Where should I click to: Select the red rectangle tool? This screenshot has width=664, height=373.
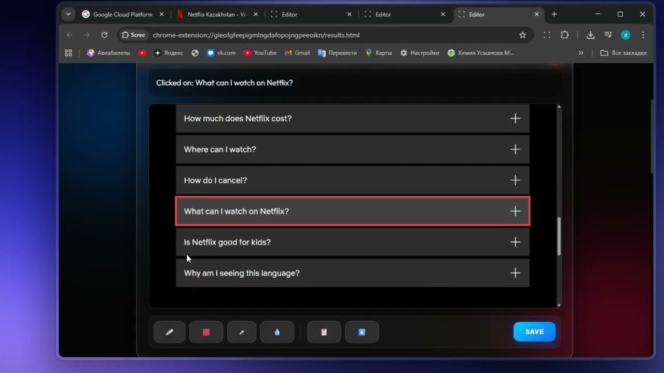tap(206, 332)
